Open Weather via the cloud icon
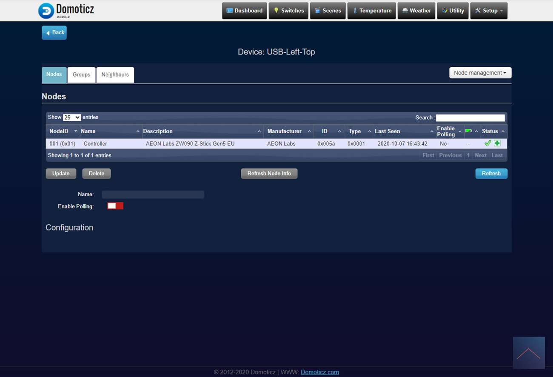 (x=405, y=11)
